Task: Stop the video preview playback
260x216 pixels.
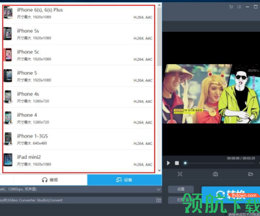Action: click(x=177, y=163)
